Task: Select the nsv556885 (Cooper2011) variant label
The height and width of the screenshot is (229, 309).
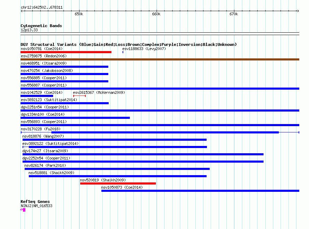Action: click(x=44, y=78)
